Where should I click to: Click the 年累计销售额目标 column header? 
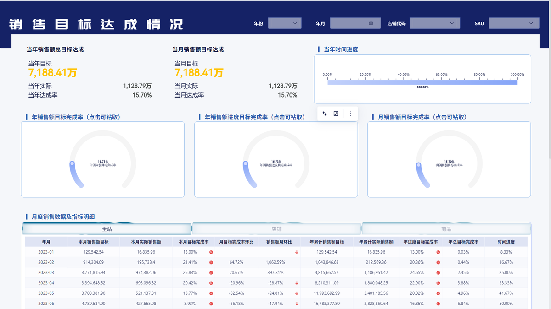click(x=326, y=242)
